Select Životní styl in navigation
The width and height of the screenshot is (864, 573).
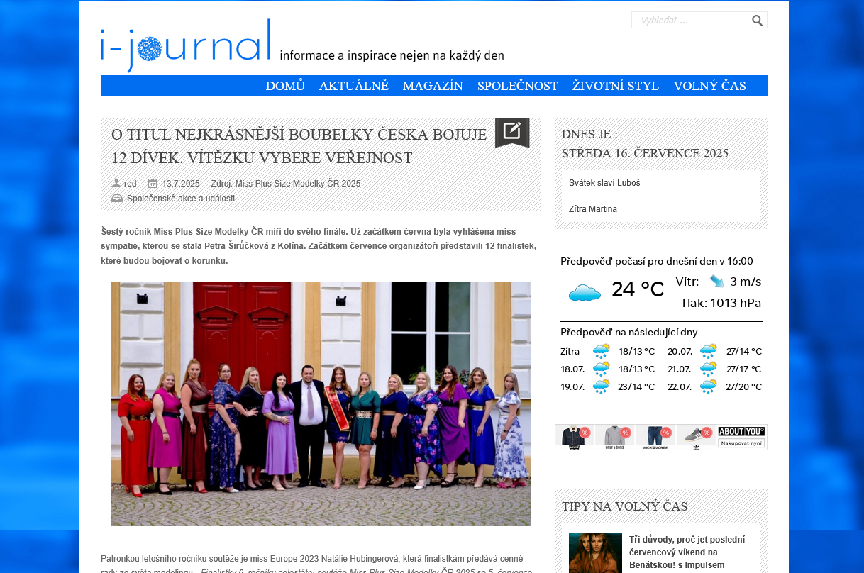[615, 86]
